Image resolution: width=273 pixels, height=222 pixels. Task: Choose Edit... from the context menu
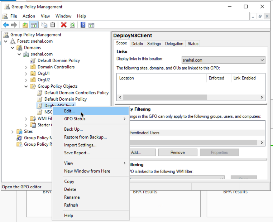[69, 111]
